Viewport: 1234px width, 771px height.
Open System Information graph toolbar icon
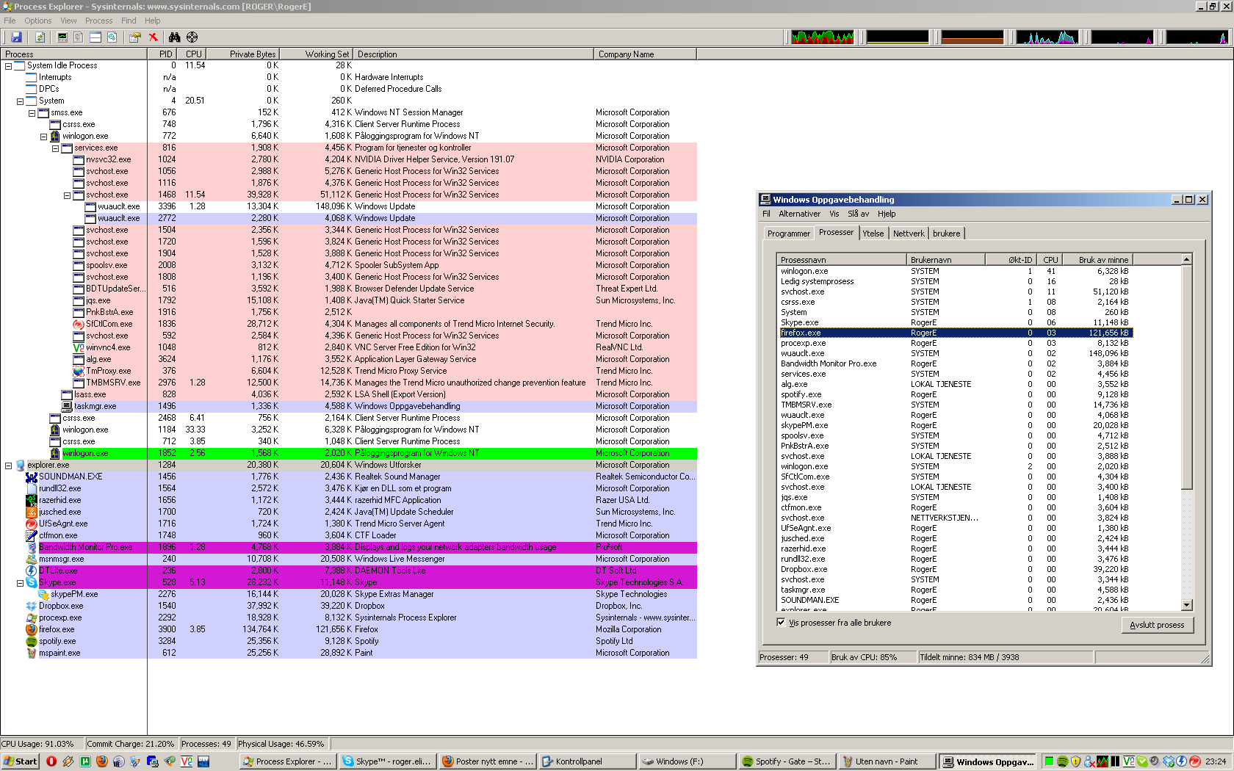[x=62, y=37]
